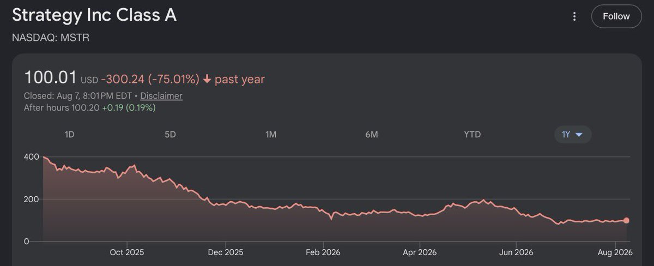
Task: Click the 'Aug 2026' axis label
Action: coord(615,252)
